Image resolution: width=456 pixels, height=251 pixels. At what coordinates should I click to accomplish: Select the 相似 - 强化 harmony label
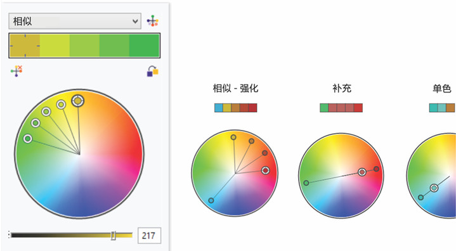click(x=235, y=88)
